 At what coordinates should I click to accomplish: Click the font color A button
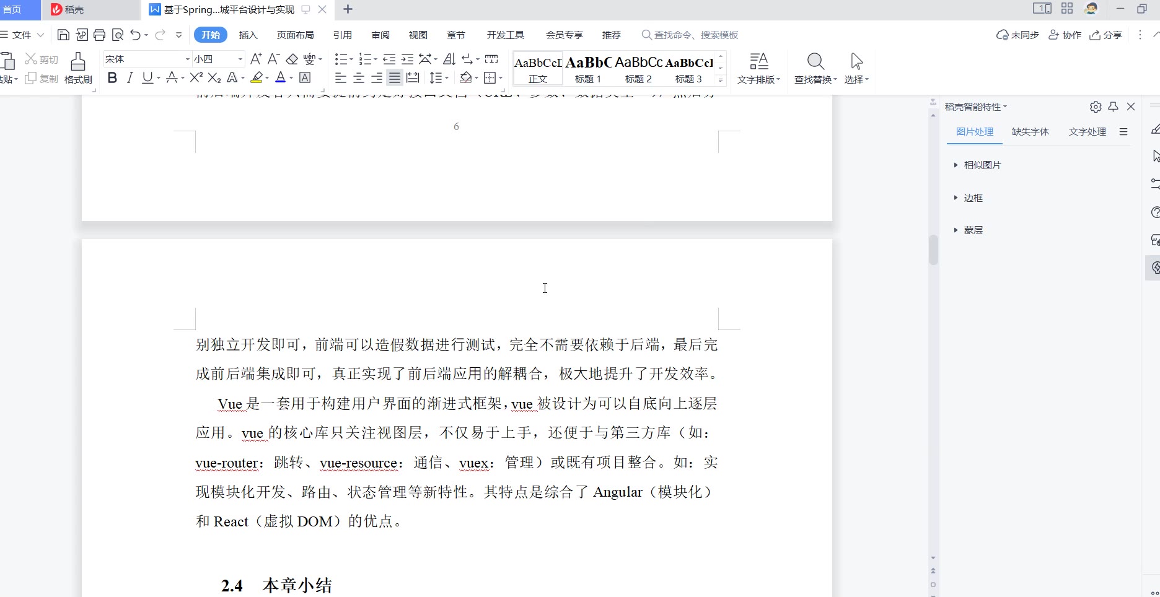(280, 77)
